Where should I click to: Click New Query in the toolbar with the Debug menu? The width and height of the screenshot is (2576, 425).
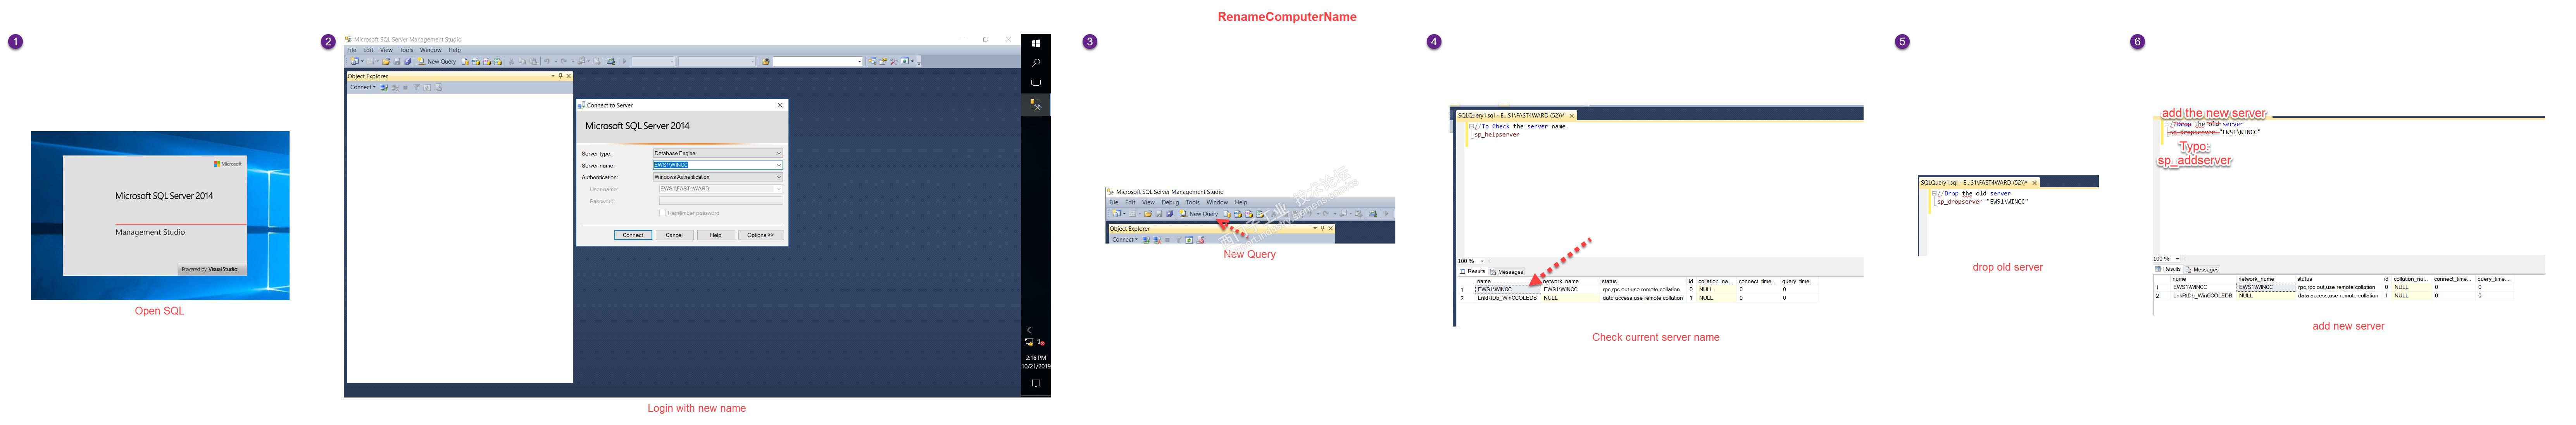[x=1202, y=214]
